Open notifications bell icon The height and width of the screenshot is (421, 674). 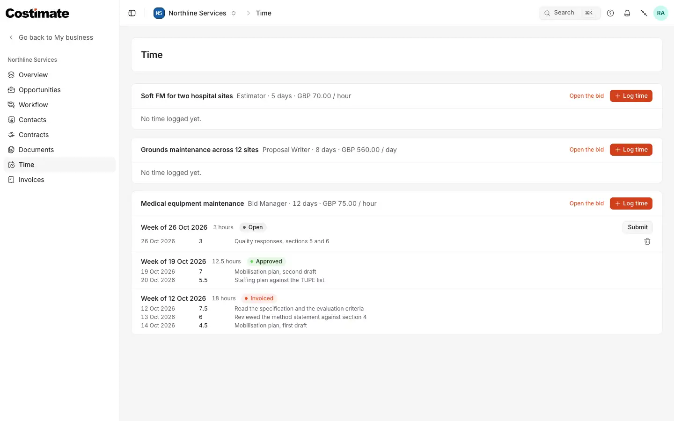click(x=627, y=13)
